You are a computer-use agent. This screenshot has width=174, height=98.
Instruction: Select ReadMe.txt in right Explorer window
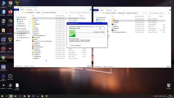tap(116, 28)
